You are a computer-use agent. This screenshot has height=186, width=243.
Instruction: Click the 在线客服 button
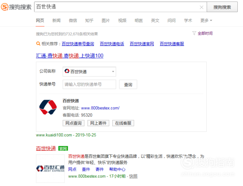[x=123, y=123]
